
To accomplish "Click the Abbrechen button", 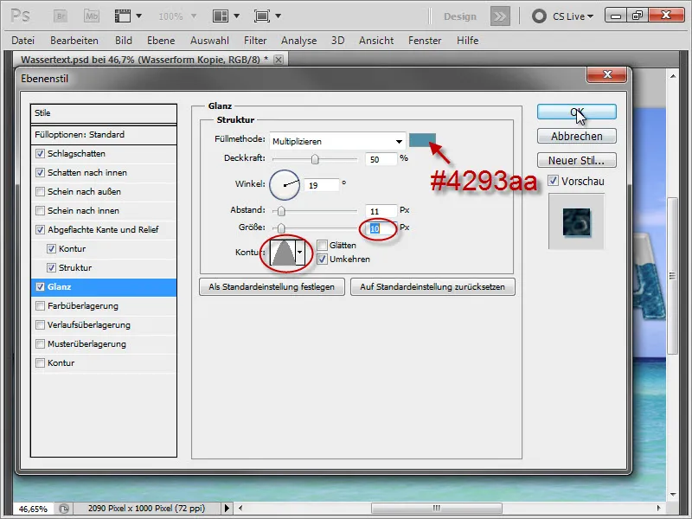I will (x=576, y=136).
